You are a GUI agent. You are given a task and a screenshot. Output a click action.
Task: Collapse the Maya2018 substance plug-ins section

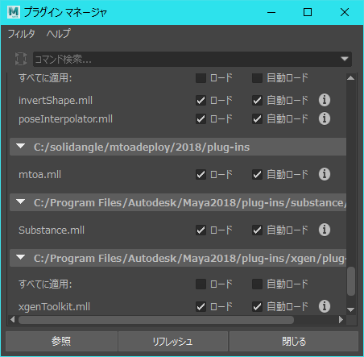(x=20, y=202)
